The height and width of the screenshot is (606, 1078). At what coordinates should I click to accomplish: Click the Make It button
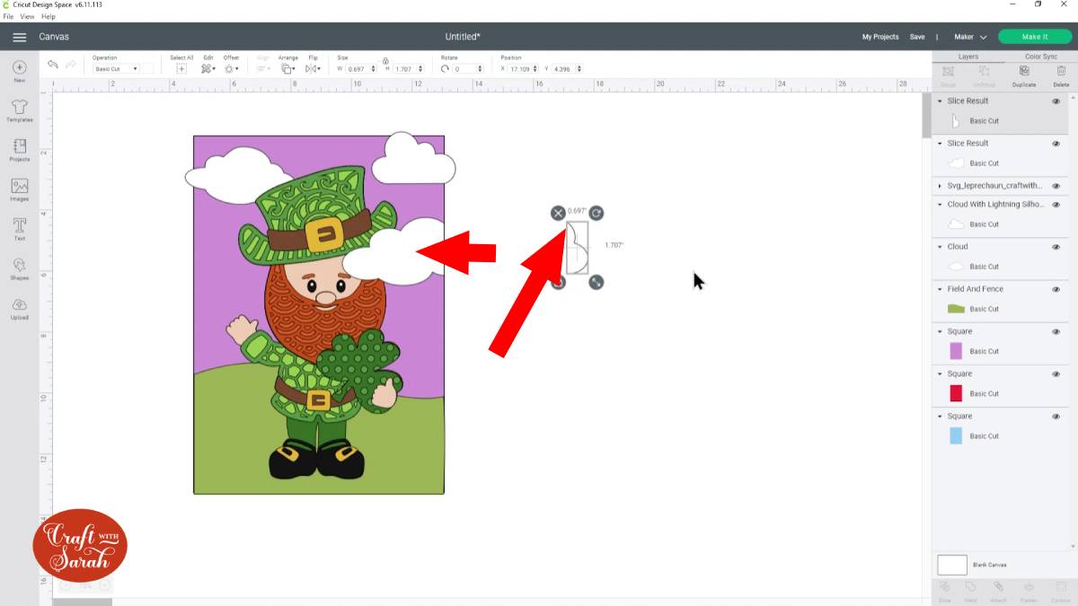[x=1035, y=37]
